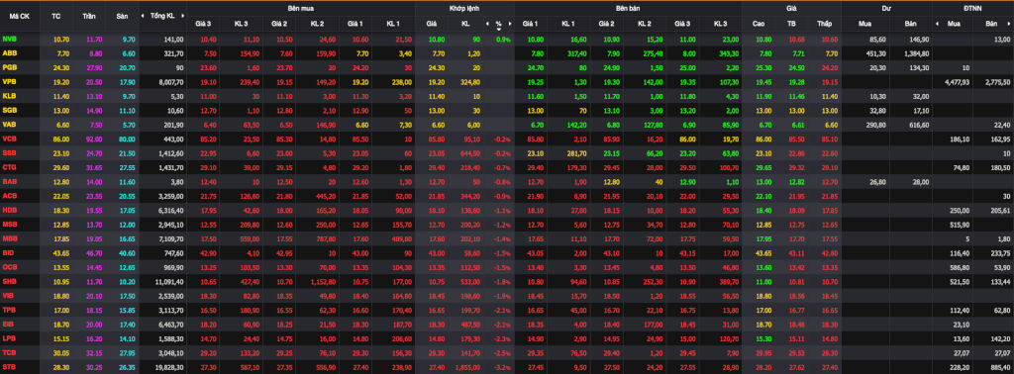The height and width of the screenshot is (374, 1014).
Task: Open the VAB stock symbol
Action: click(10, 124)
